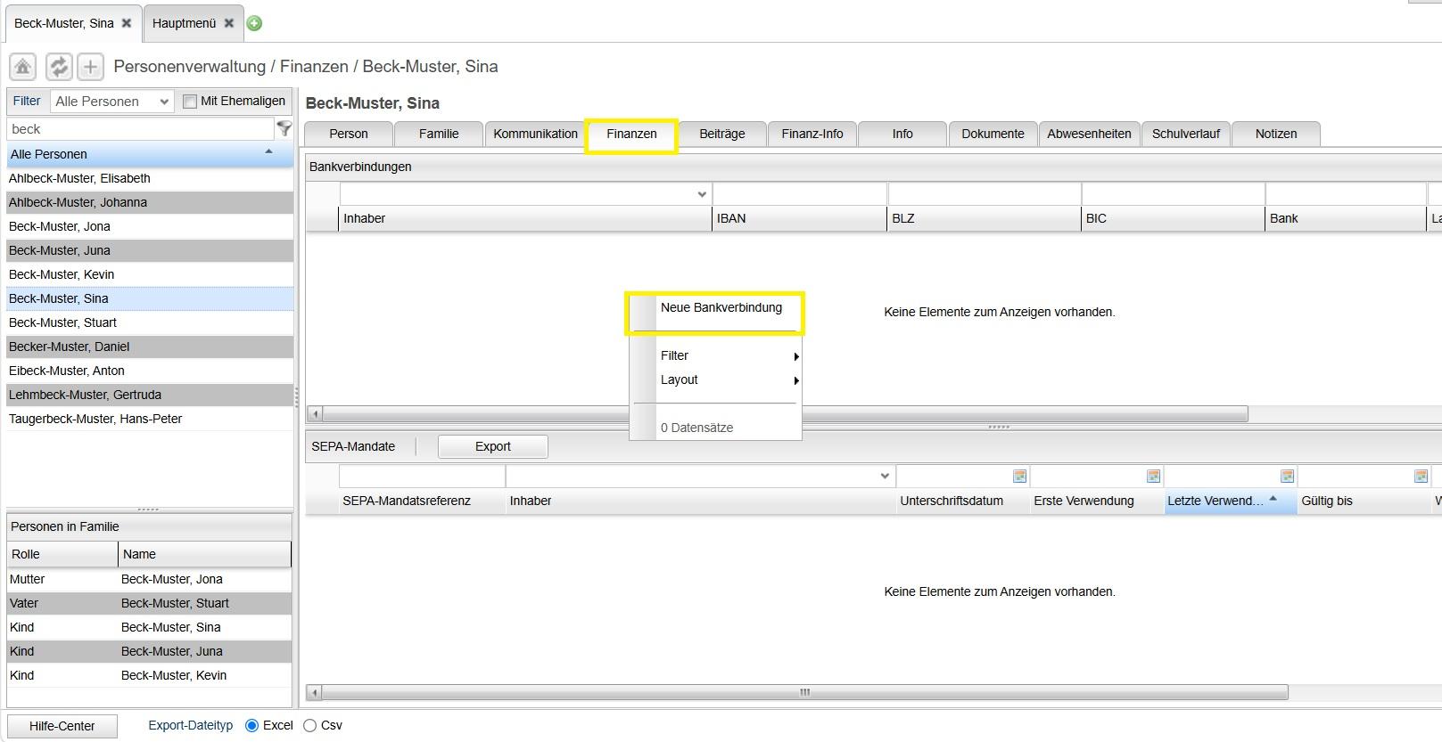Sort by Letzte Verwendung column header
Screen dimensions: 1442x742
coord(1231,501)
